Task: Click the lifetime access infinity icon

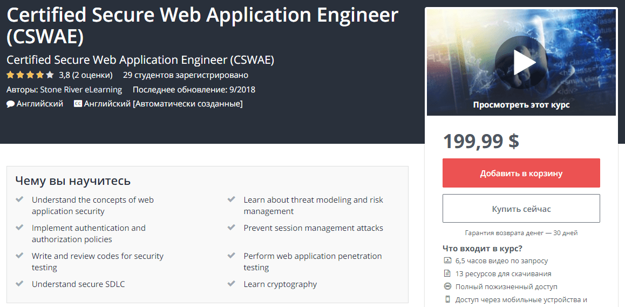Action: pyautogui.click(x=447, y=286)
